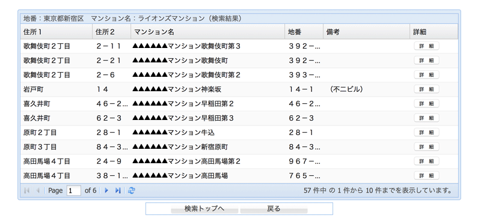Select the 原町２丁目 address cell

(57, 133)
